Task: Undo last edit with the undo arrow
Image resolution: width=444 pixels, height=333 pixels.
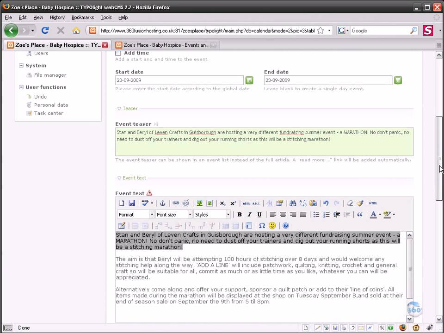Action: 326,203
